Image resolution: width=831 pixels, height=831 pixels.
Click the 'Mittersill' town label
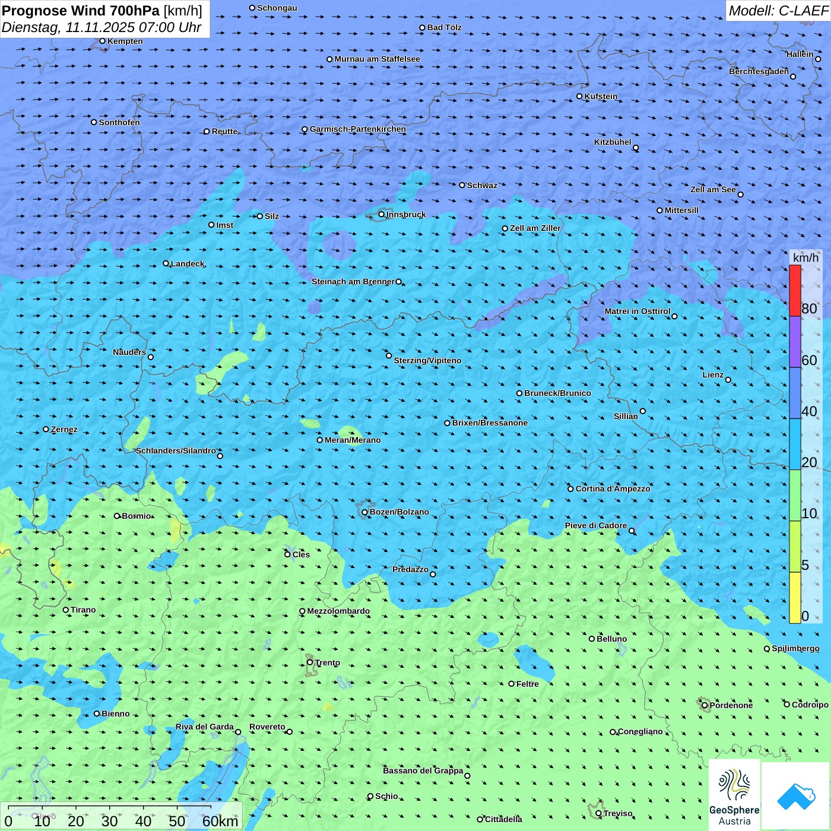681,210
